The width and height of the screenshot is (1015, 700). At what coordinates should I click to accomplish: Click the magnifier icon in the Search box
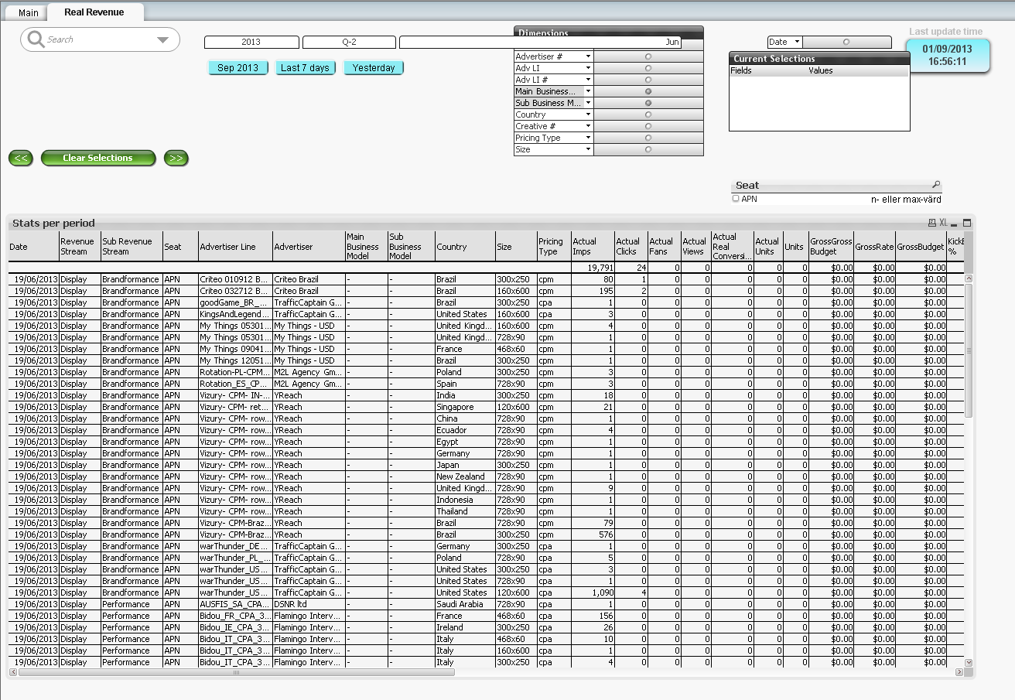pyautogui.click(x=36, y=39)
